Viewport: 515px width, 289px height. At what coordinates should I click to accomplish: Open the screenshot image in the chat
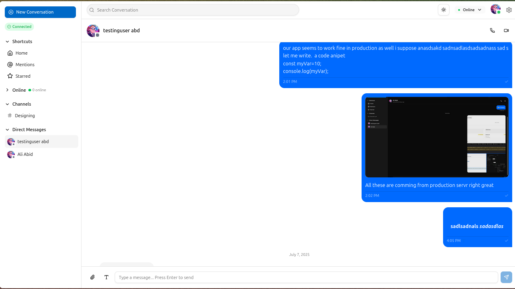pyautogui.click(x=436, y=137)
